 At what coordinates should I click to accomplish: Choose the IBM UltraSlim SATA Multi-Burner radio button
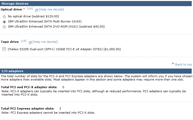[4, 22]
